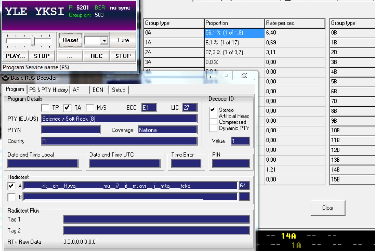The height and width of the screenshot is (251, 375).
Task: Click the Rate per sec. column header
Action: [x=295, y=23]
